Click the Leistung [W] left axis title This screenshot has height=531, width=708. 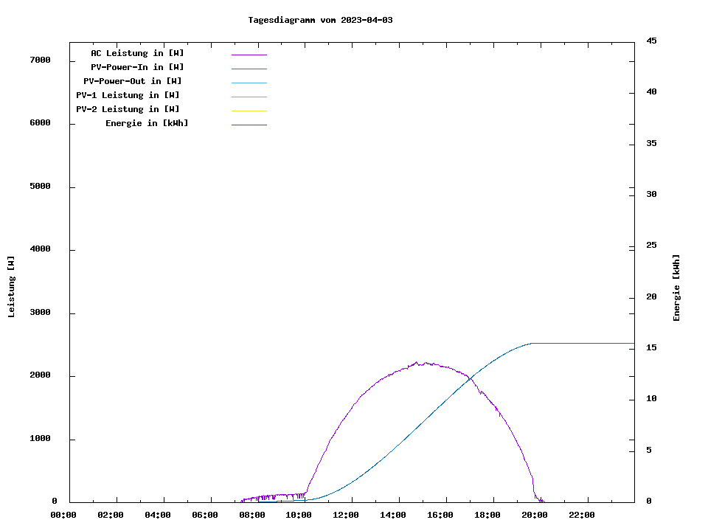11,286
